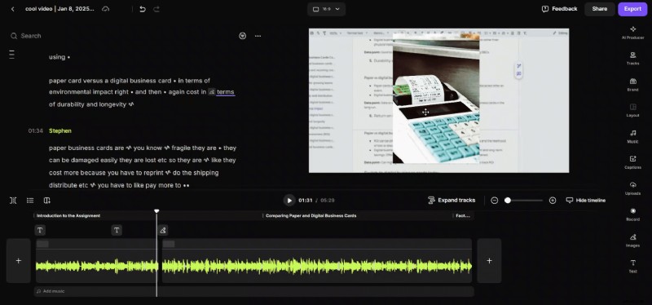Image resolution: width=652 pixels, height=305 pixels.
Task: Open the 16:9 aspect ratio dropdown
Action: [327, 9]
